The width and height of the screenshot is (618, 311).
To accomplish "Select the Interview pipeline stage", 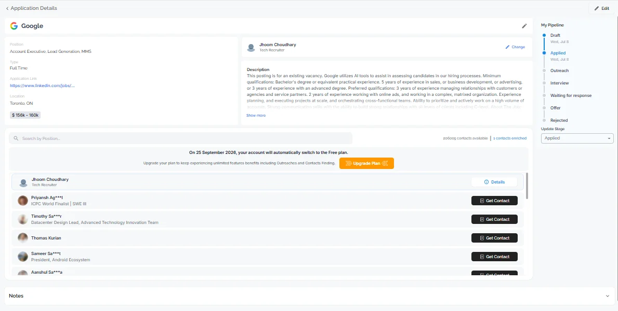I will pos(559,83).
